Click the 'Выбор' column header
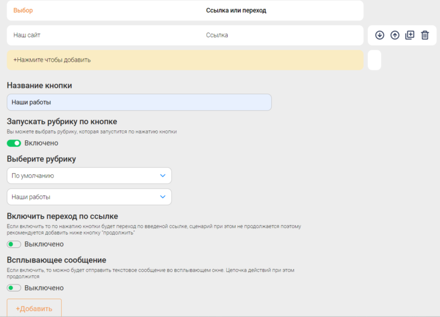 point(23,10)
